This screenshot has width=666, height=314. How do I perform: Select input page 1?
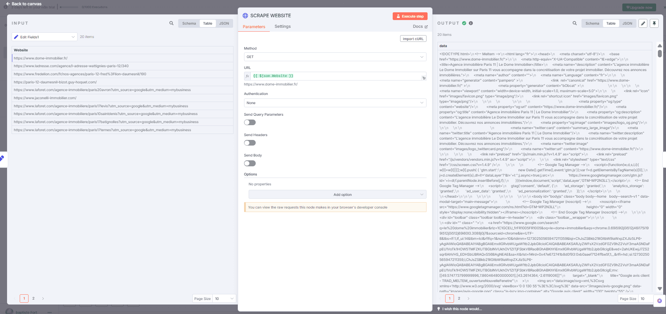24,299
